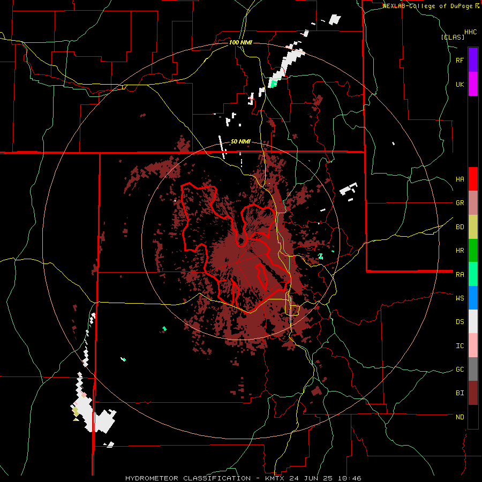Click the WS legend label

pyautogui.click(x=460, y=298)
